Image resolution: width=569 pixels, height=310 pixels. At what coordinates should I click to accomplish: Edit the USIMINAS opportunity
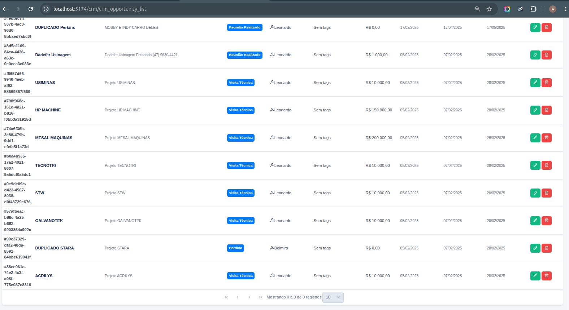coord(535,83)
